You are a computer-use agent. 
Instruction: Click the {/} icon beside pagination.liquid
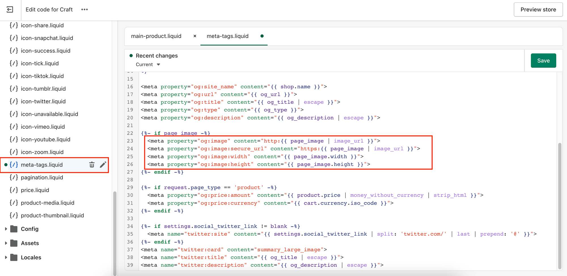pos(14,177)
